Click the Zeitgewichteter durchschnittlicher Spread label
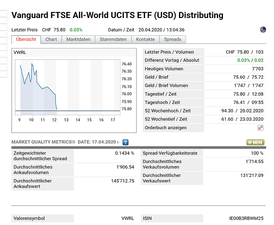This screenshot has width=274, height=225. point(40,156)
